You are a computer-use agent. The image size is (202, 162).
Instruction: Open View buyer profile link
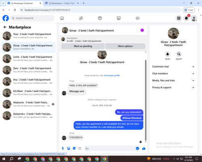point(112,75)
